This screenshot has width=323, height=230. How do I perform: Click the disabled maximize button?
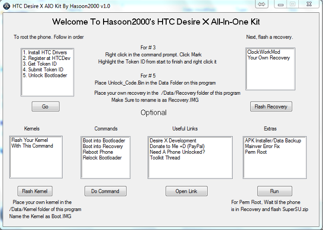click(x=293, y=4)
